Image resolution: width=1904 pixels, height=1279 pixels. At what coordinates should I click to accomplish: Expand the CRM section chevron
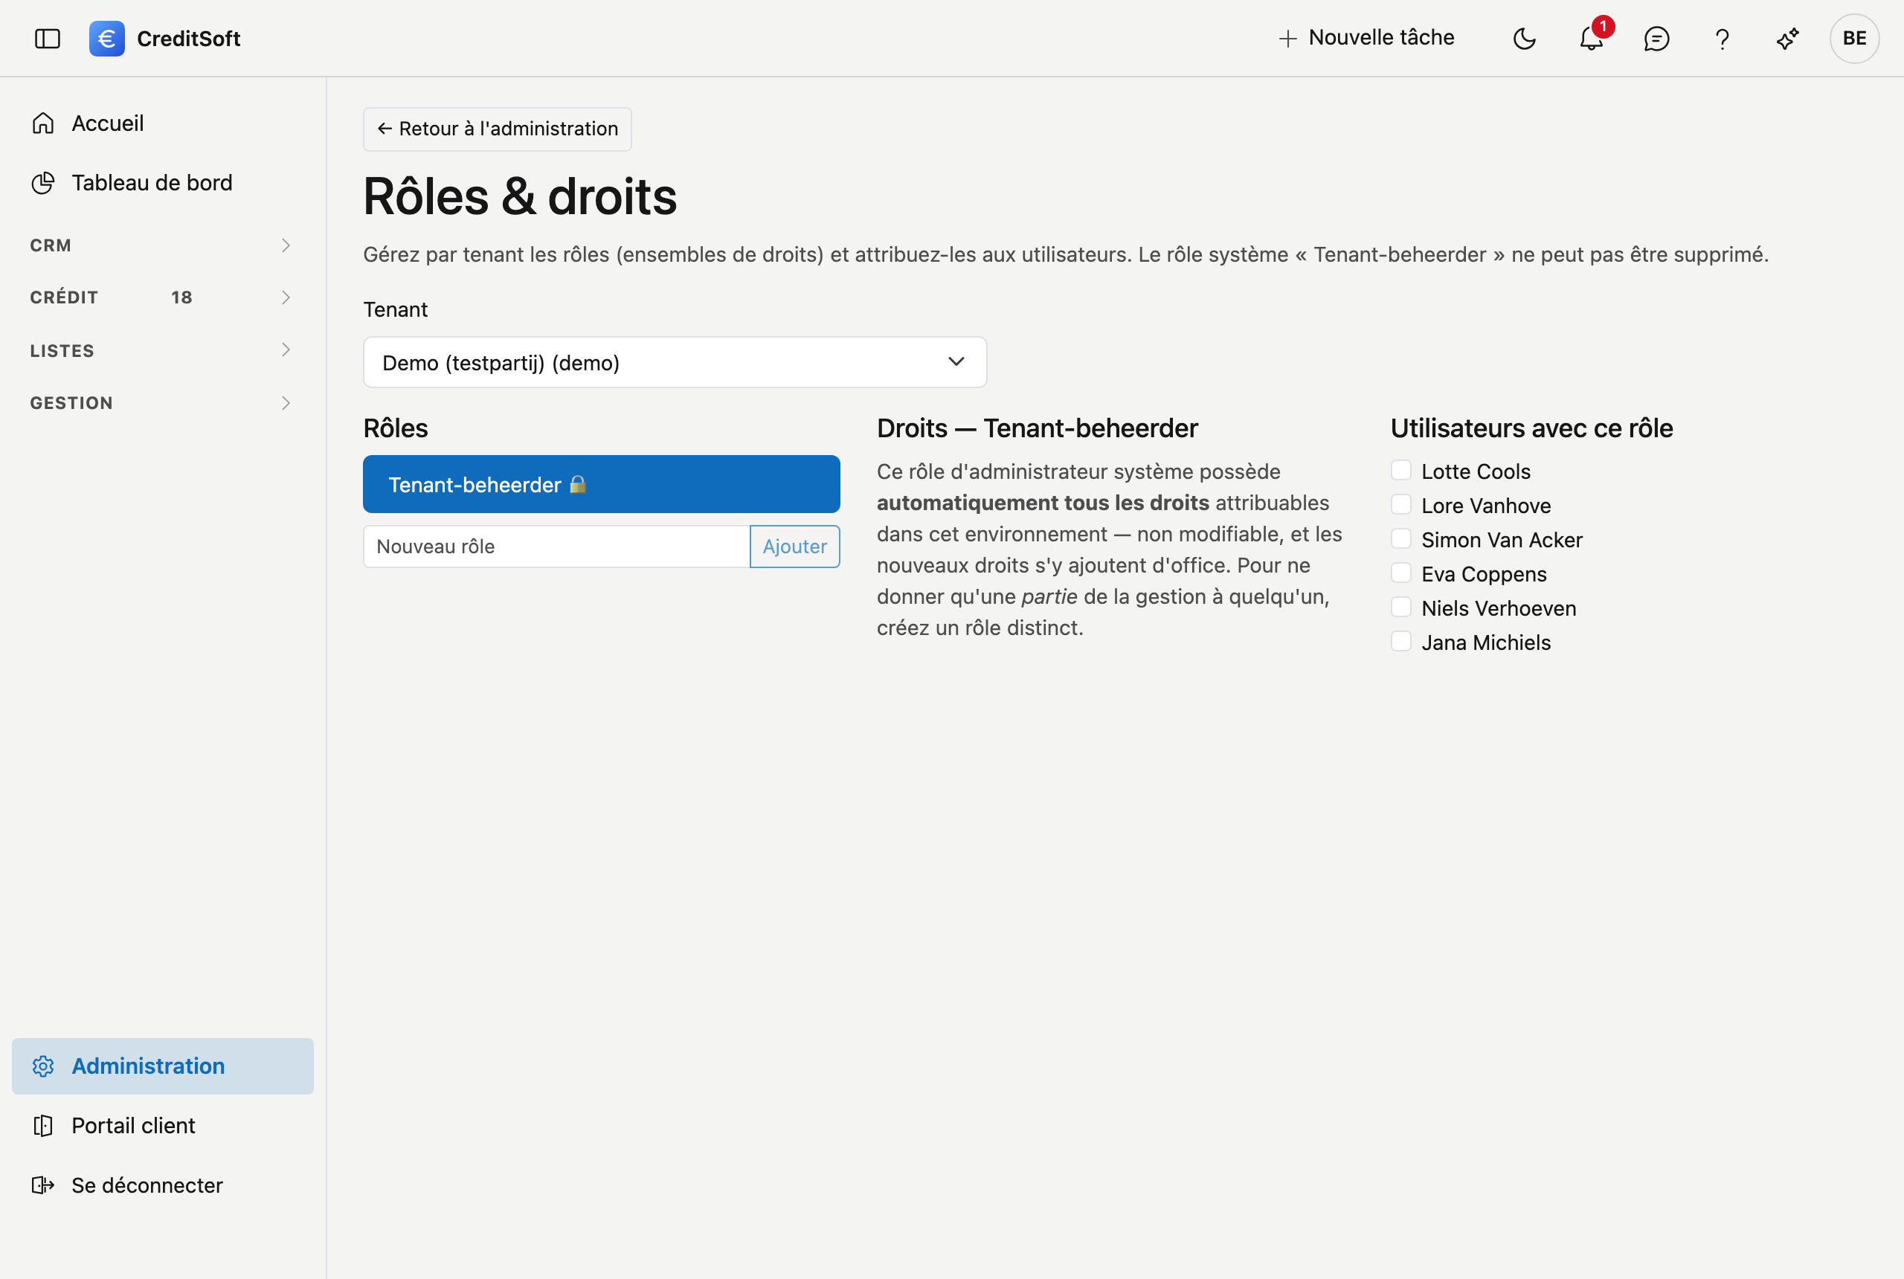pos(286,245)
